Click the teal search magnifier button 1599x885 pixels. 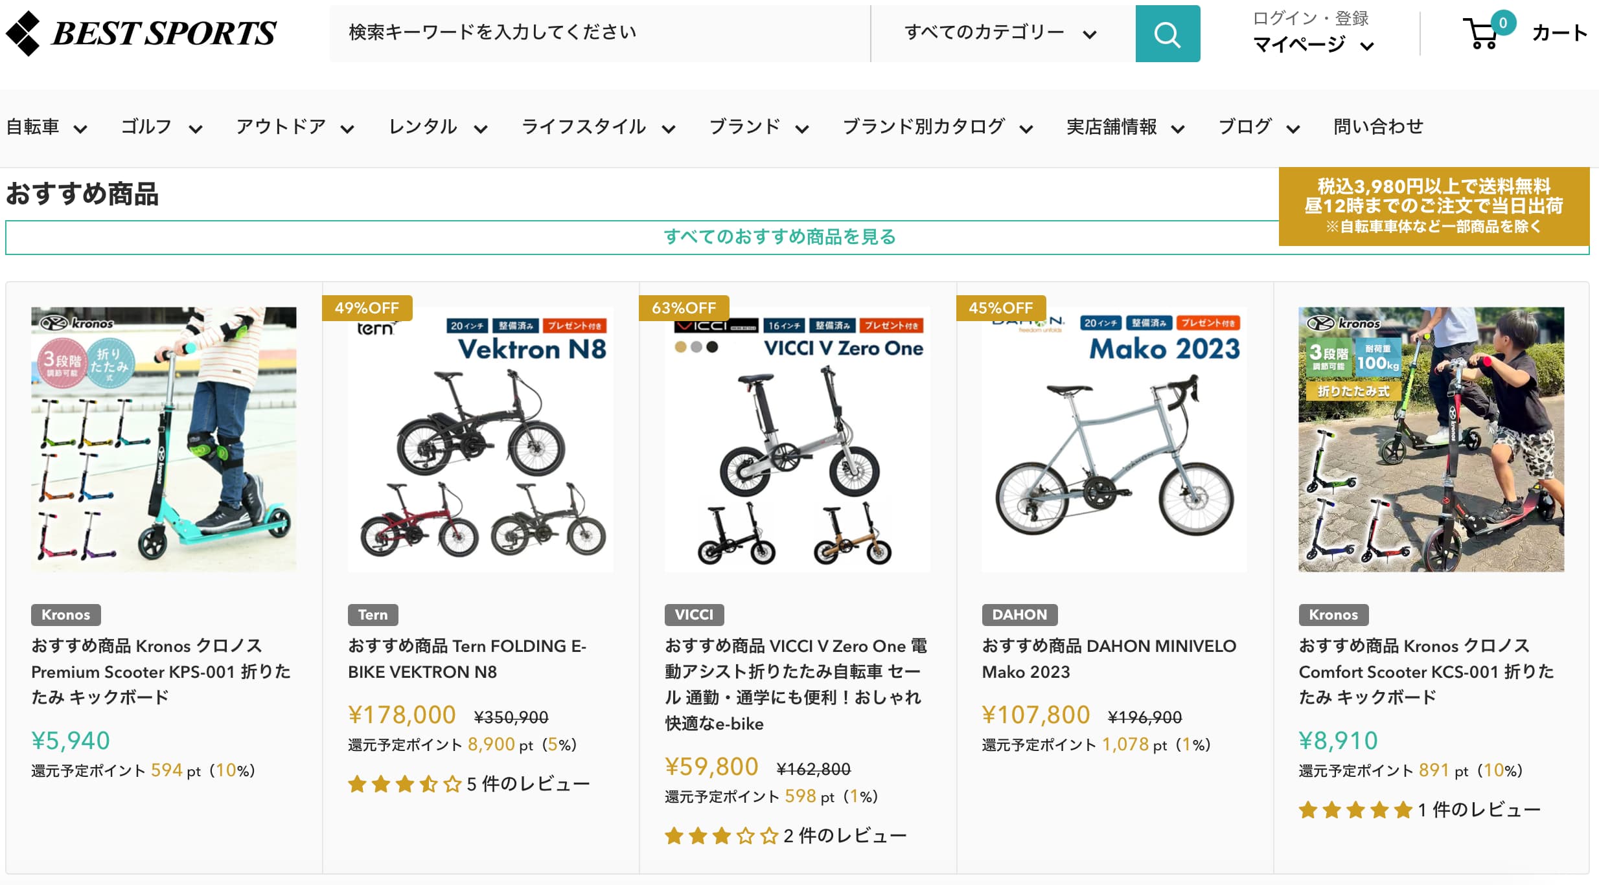click(x=1167, y=34)
